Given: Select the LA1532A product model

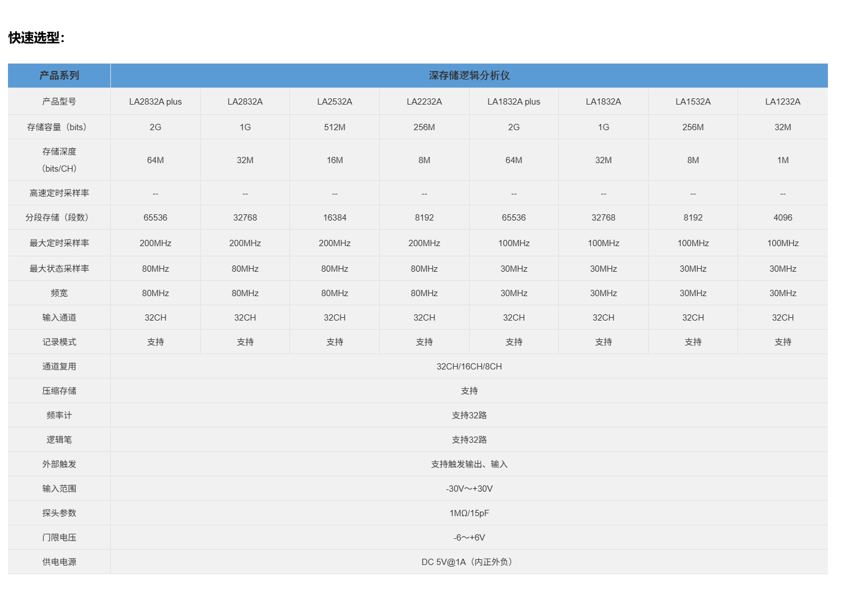Looking at the screenshot, I should click(693, 102).
